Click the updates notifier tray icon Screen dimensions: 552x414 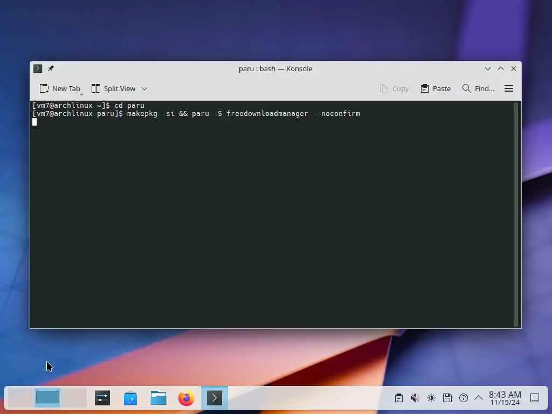click(x=464, y=398)
